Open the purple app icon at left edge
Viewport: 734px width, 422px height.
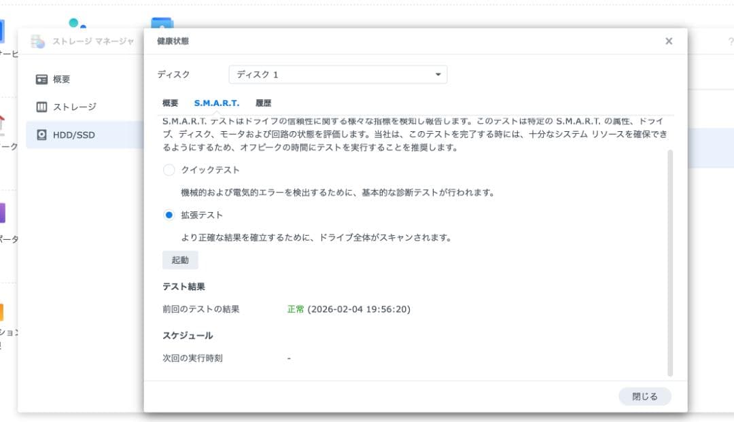(x=2, y=213)
